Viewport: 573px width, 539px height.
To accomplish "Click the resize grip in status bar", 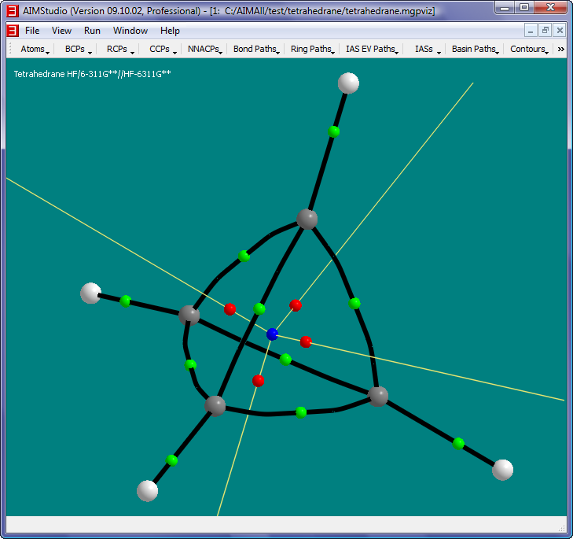I will coord(562,528).
